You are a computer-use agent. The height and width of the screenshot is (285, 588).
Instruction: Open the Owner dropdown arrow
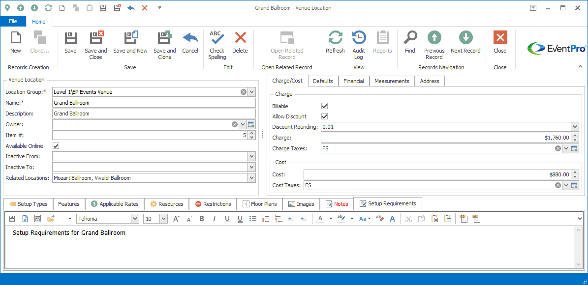243,124
